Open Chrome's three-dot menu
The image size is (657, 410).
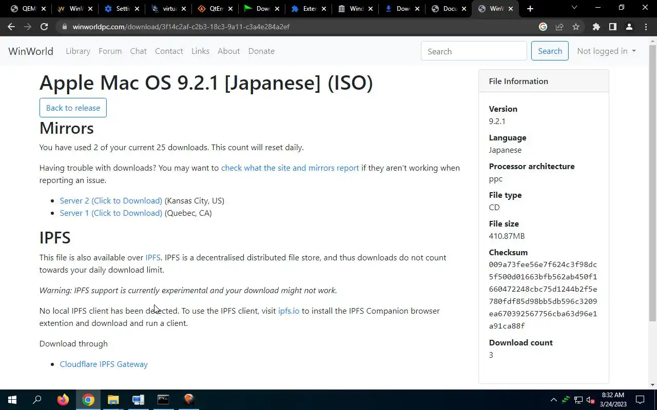coord(646,27)
